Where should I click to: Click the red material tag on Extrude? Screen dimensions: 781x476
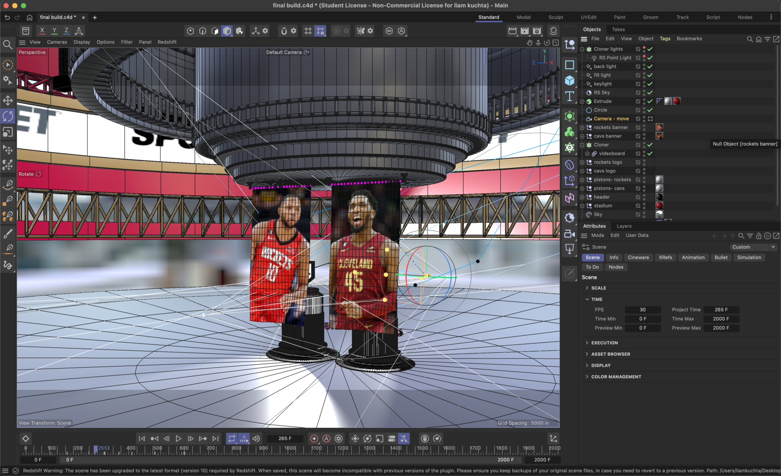(676, 101)
